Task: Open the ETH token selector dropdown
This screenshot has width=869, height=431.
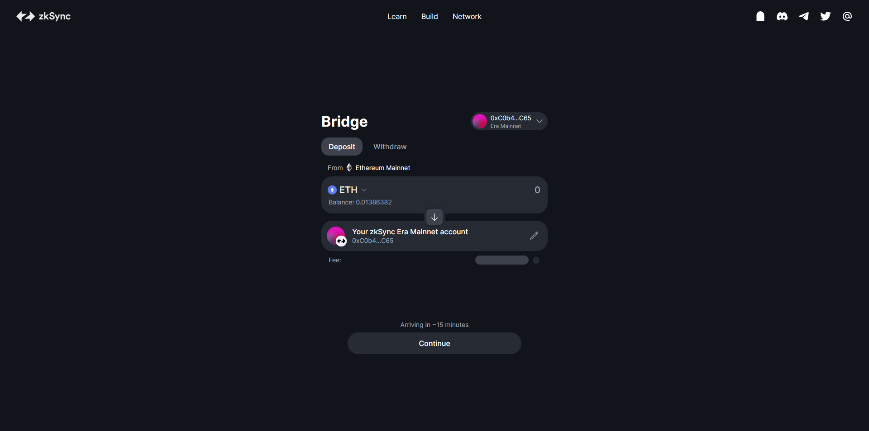Action: coord(348,190)
